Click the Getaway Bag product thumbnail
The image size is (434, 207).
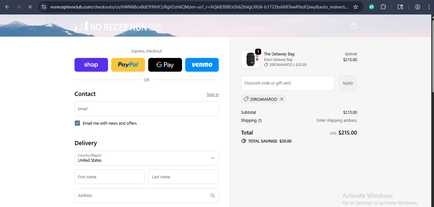click(251, 60)
